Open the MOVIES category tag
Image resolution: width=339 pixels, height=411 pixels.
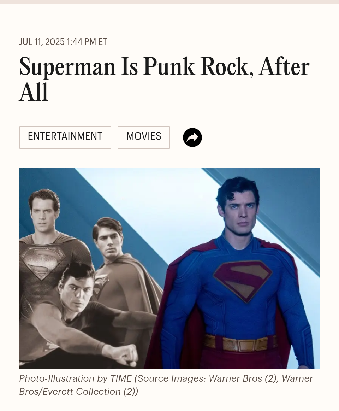[x=144, y=137]
